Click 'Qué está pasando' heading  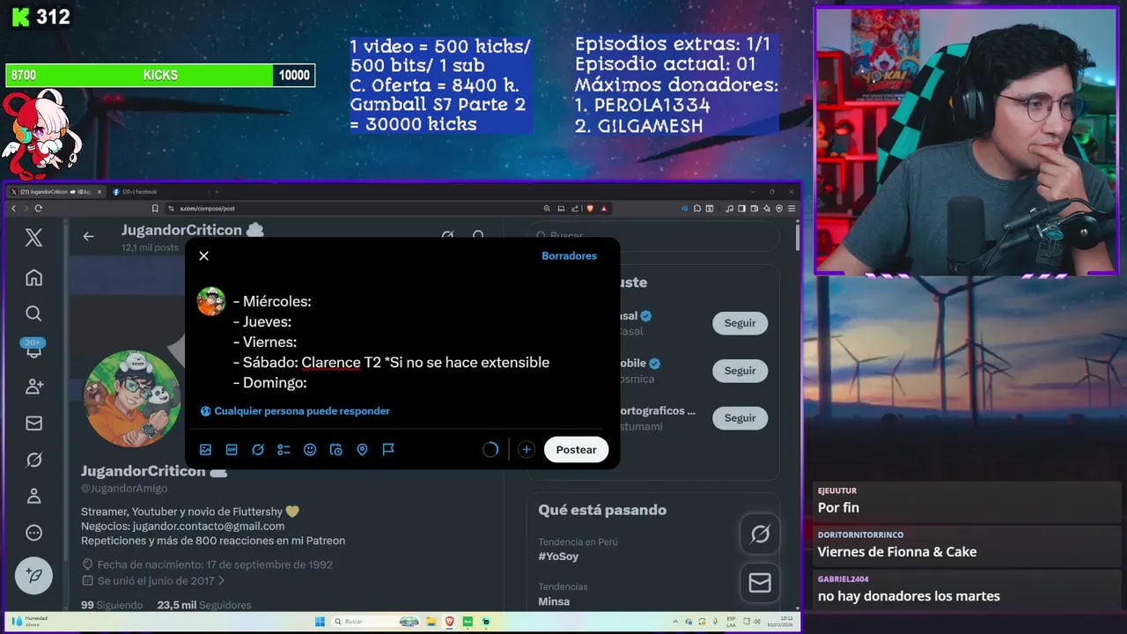pos(602,510)
